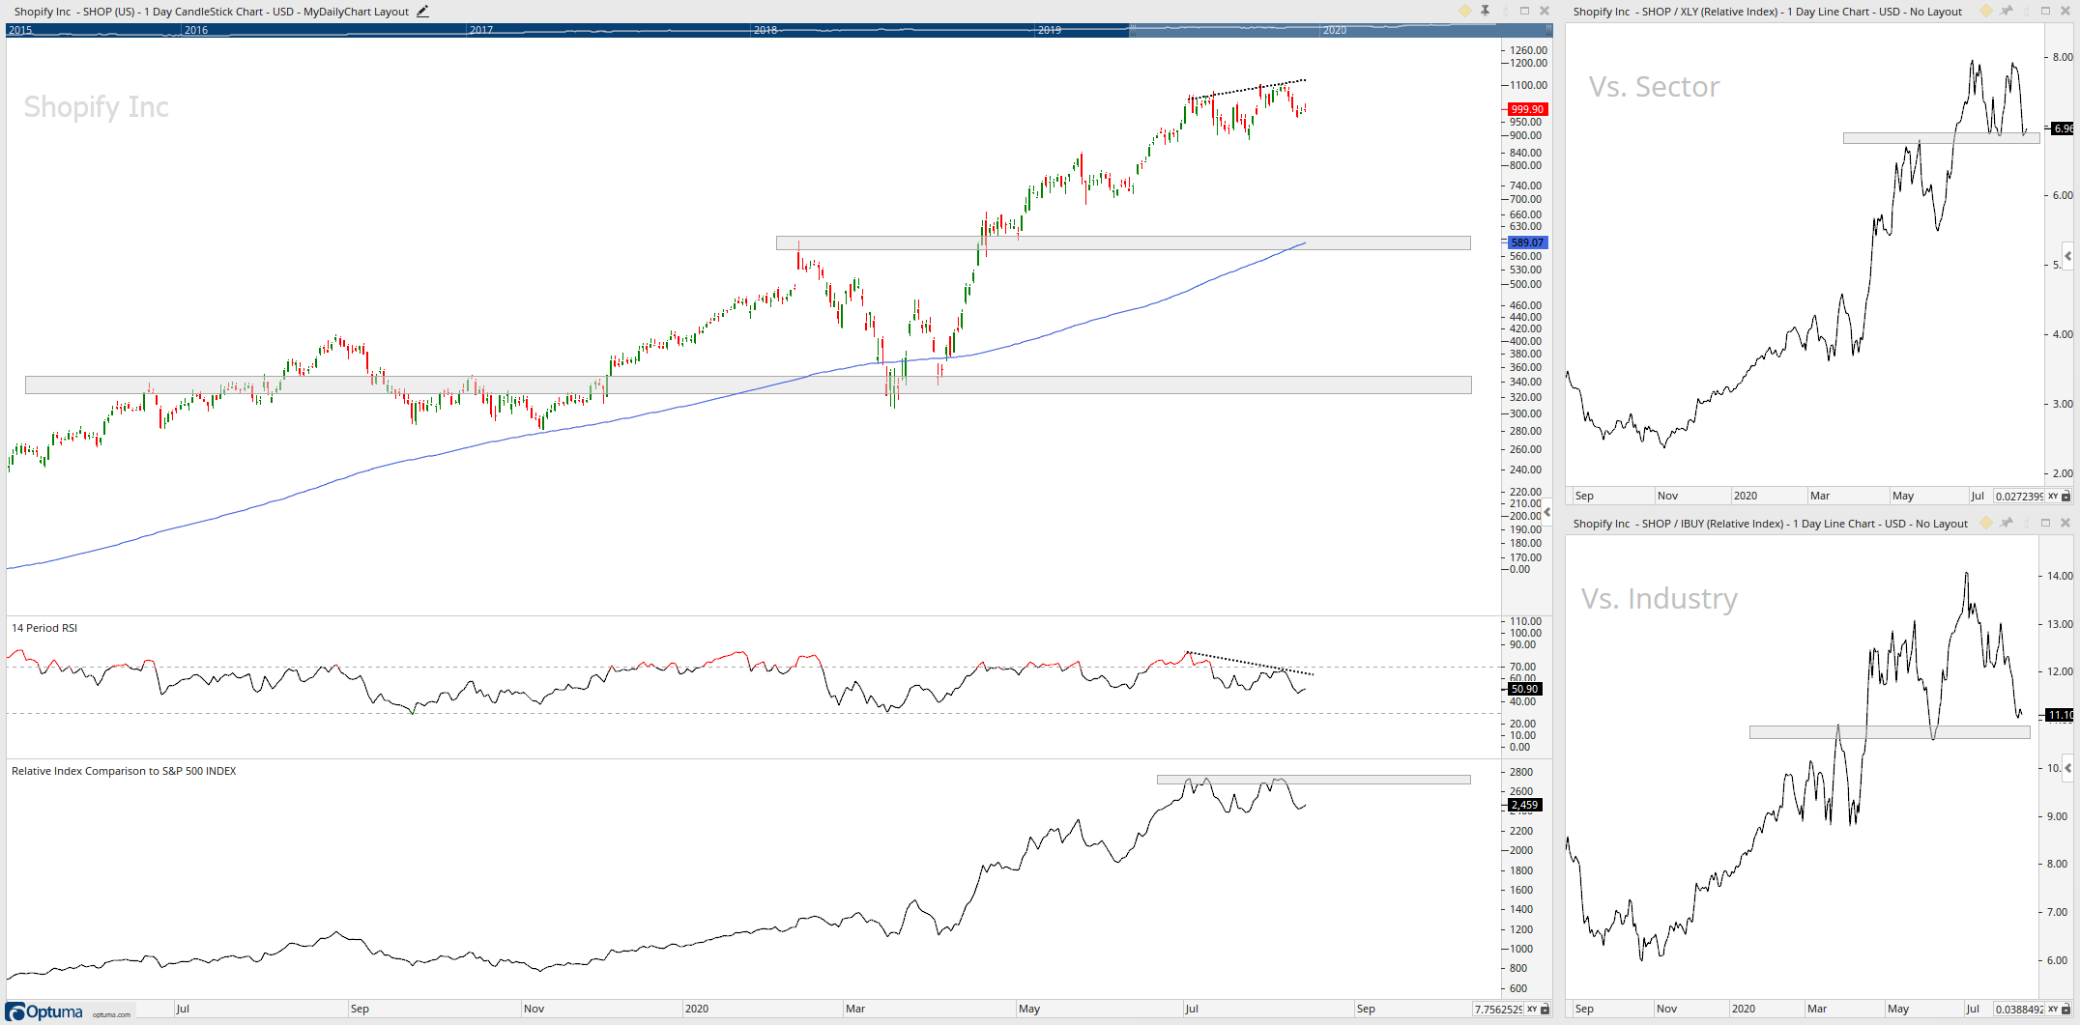Toggle the lock icon at the bottom of the SHOP / XLY chart
Screen dimensions: 2080x1025
click(x=2066, y=496)
